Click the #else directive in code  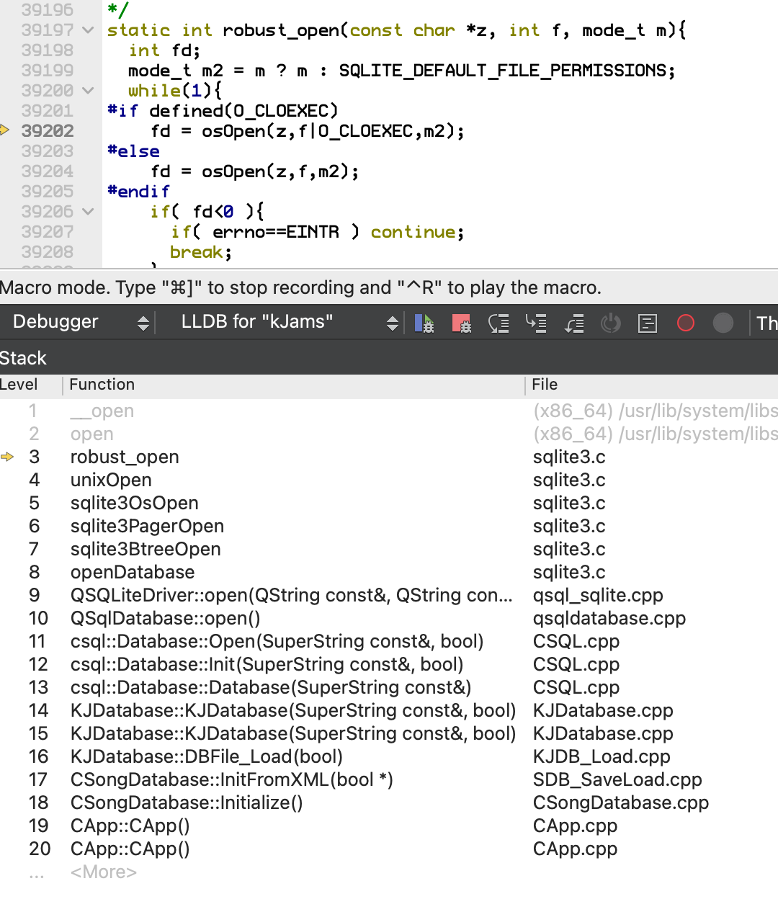click(x=133, y=151)
